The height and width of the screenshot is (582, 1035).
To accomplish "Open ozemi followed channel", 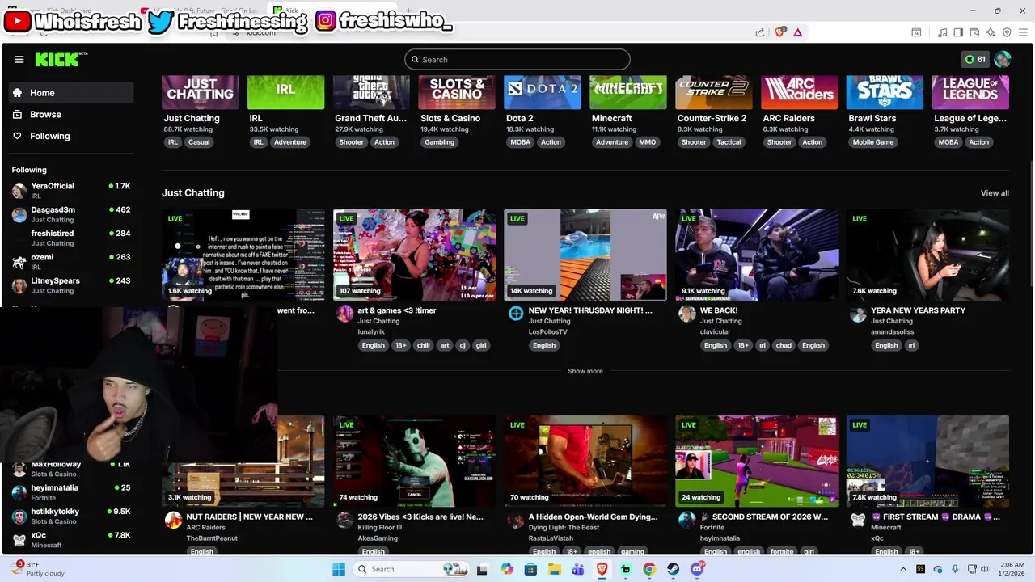I will [x=71, y=261].
